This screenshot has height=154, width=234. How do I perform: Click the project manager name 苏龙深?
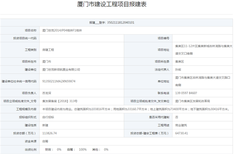pos(46,93)
